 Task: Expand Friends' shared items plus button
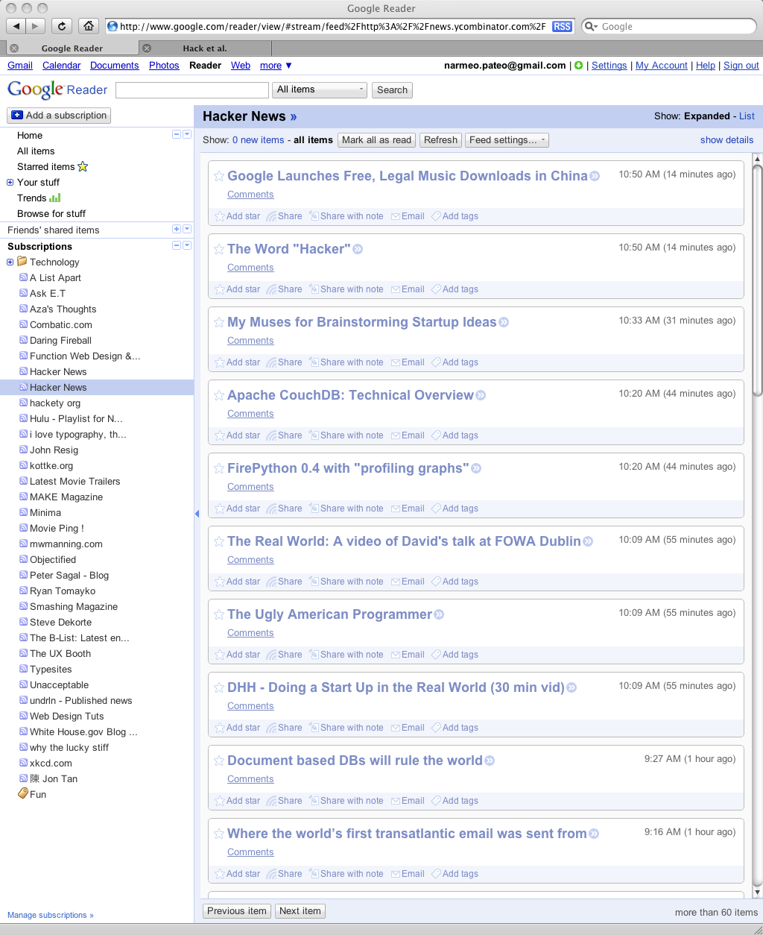click(x=177, y=229)
